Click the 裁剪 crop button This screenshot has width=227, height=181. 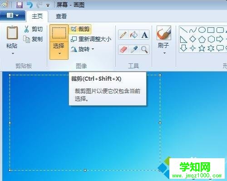click(x=80, y=29)
